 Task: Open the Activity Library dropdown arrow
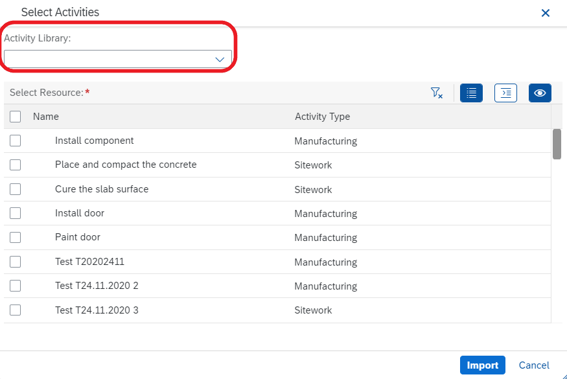(x=220, y=60)
